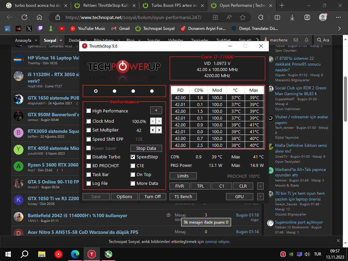Open ThrottleStop Options
348x261 pixels.
[x=124, y=197]
